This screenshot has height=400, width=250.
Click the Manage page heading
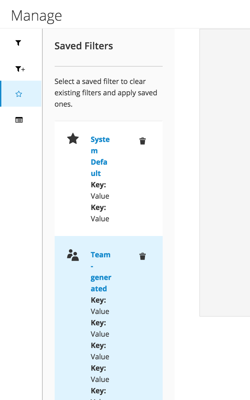click(x=37, y=16)
